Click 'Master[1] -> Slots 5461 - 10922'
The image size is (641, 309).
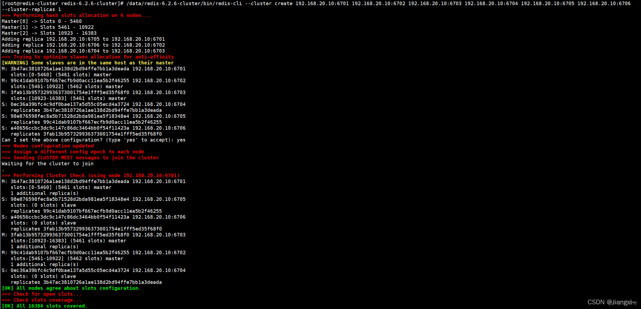48,27
